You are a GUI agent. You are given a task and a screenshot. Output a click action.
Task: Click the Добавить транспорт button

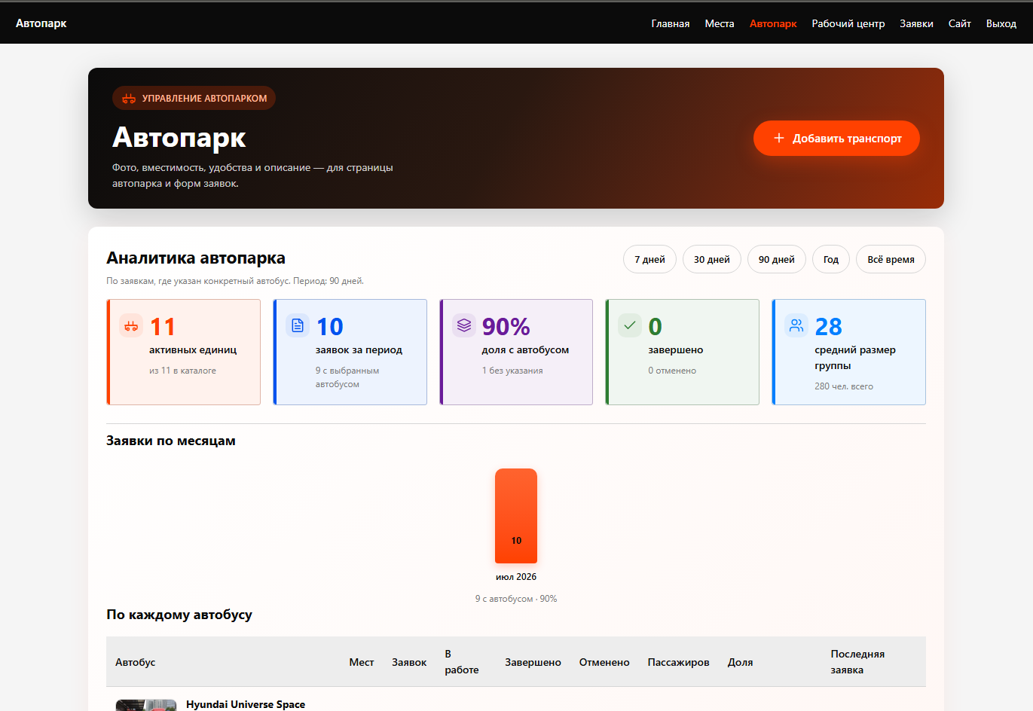(836, 138)
